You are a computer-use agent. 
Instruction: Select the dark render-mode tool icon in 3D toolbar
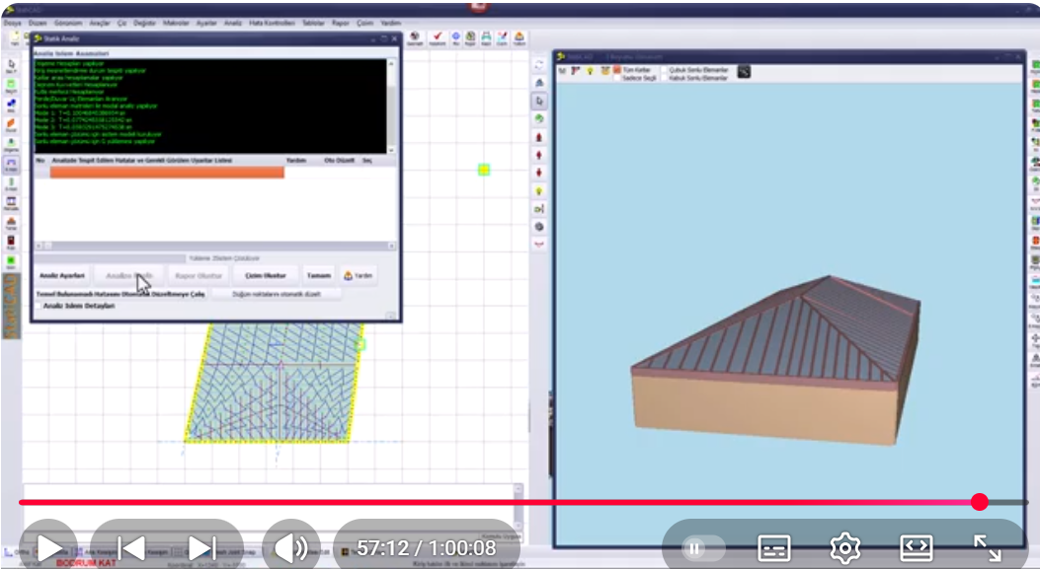744,72
